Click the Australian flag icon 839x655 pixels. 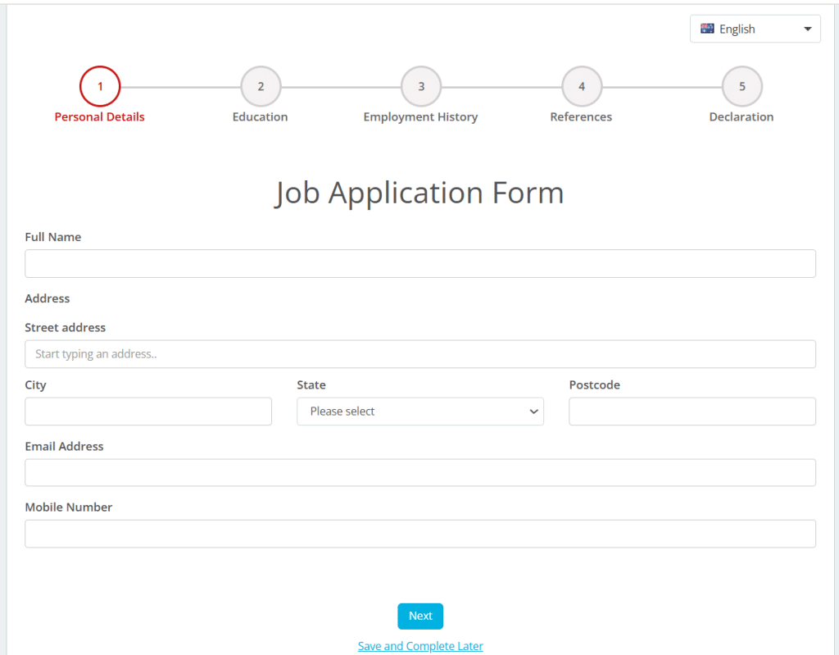[707, 28]
